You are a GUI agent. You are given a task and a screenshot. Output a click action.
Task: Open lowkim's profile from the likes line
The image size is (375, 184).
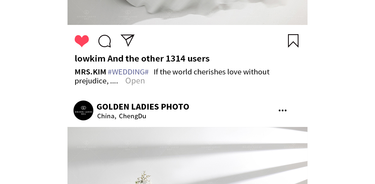tap(90, 58)
